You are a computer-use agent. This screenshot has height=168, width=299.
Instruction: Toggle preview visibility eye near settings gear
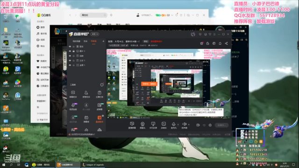coord(204,125)
